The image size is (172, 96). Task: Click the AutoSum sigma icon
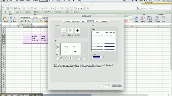click(51, 8)
